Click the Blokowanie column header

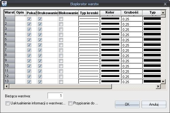click(68, 13)
